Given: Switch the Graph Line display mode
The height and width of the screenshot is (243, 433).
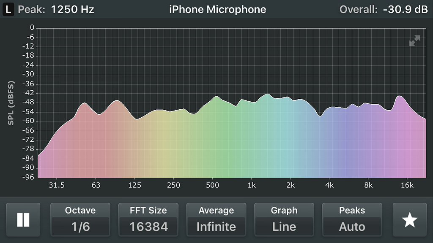Looking at the screenshot, I should pyautogui.click(x=284, y=220).
